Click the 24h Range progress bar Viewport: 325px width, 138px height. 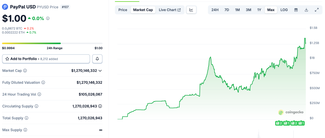pos(52,43)
